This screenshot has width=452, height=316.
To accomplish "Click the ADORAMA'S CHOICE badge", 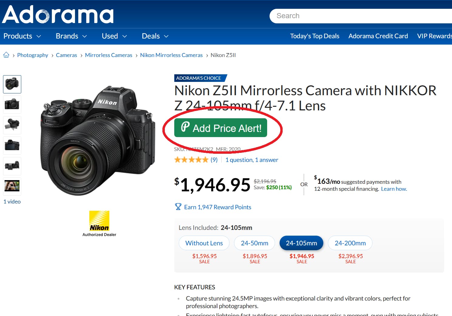I will pyautogui.click(x=200, y=78).
